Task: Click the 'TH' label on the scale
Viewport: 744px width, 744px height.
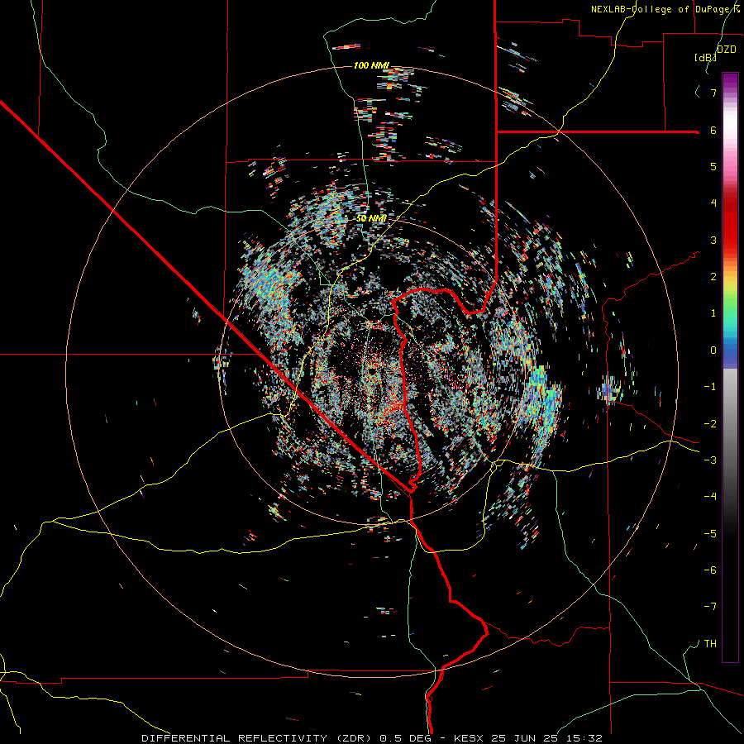Action: [x=710, y=644]
